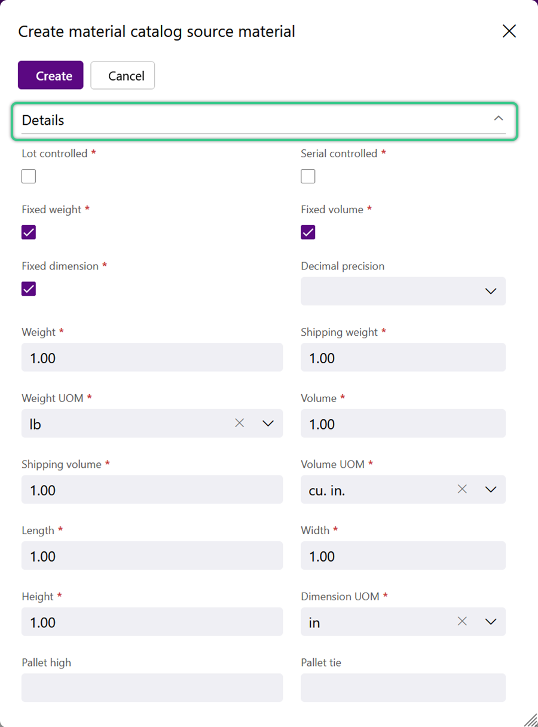
Task: Uncheck the Fixed volume checkbox
Action: point(308,232)
